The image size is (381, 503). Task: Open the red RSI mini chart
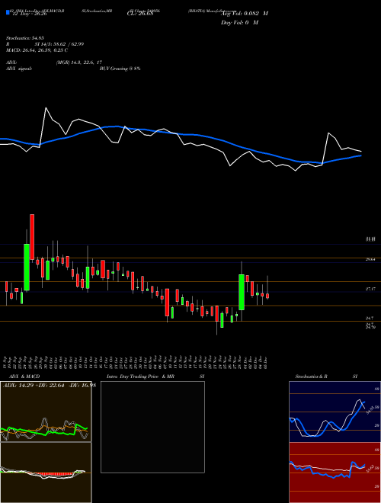[x=335, y=473]
